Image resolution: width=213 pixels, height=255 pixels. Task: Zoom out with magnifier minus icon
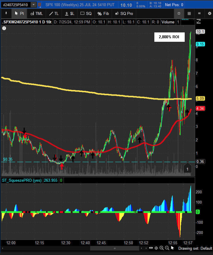pyautogui.click(x=167, y=248)
